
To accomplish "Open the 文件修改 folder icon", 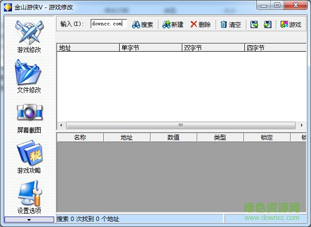I will [x=29, y=74].
